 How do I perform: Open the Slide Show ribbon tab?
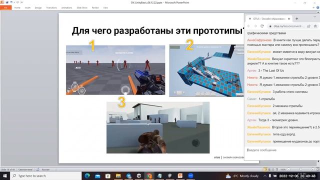[x=82, y=8]
